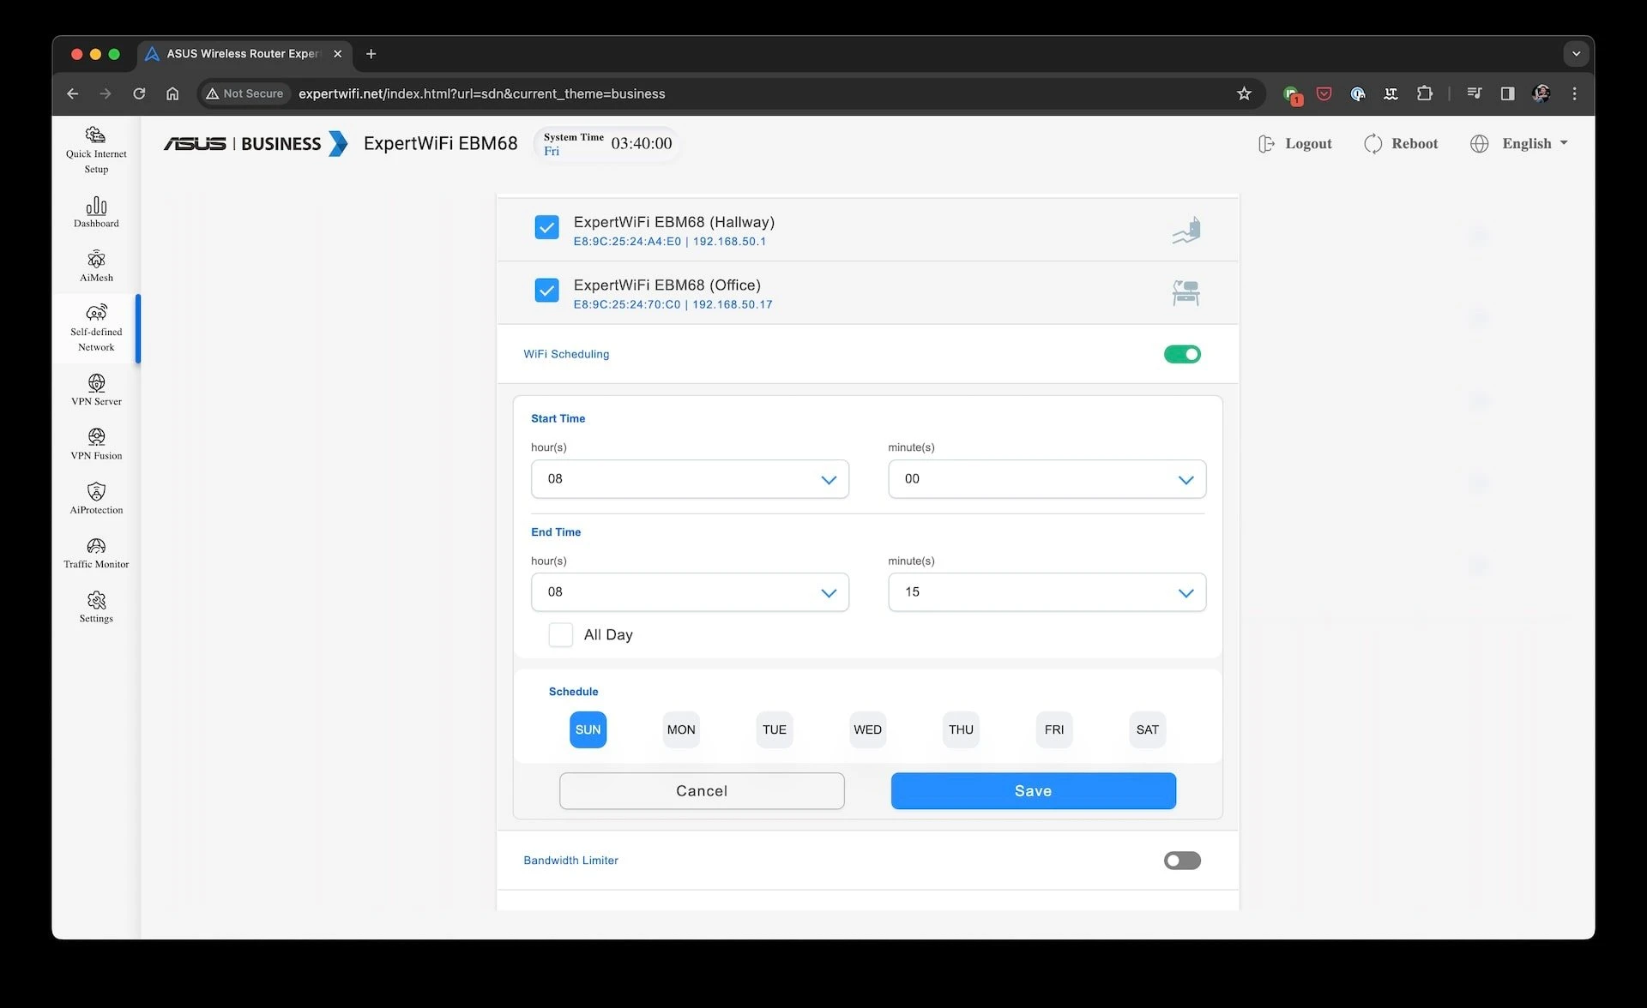This screenshot has width=1647, height=1008.
Task: Click the browser address bar URL
Action: pos(481,93)
